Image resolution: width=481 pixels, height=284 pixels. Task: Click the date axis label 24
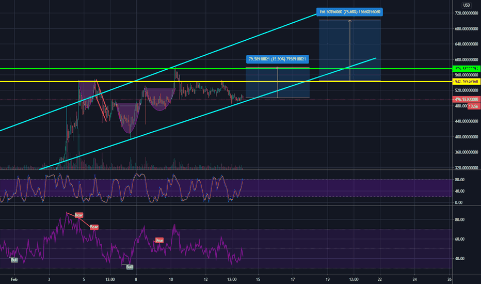pyautogui.click(x=415, y=279)
